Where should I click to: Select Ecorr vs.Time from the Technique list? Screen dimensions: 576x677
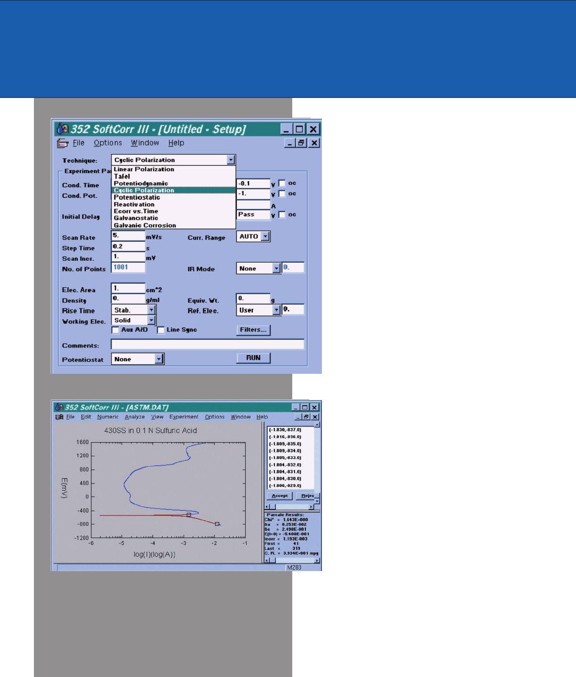point(136,211)
